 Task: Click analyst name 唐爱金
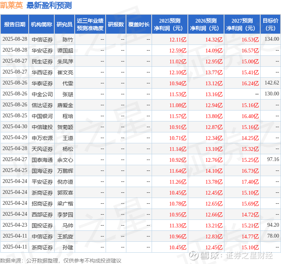[x=65, y=105]
